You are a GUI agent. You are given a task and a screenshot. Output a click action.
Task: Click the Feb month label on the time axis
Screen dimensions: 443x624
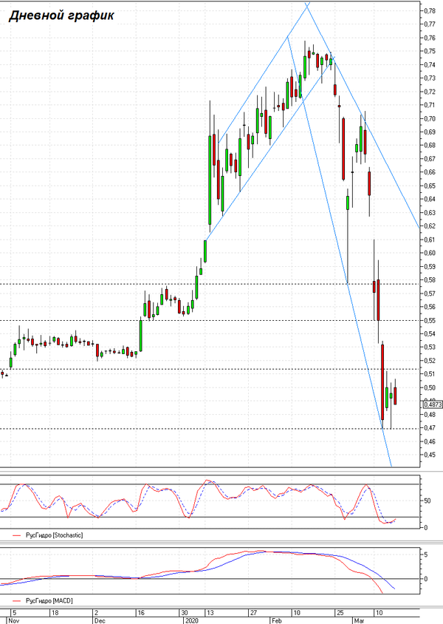(277, 620)
